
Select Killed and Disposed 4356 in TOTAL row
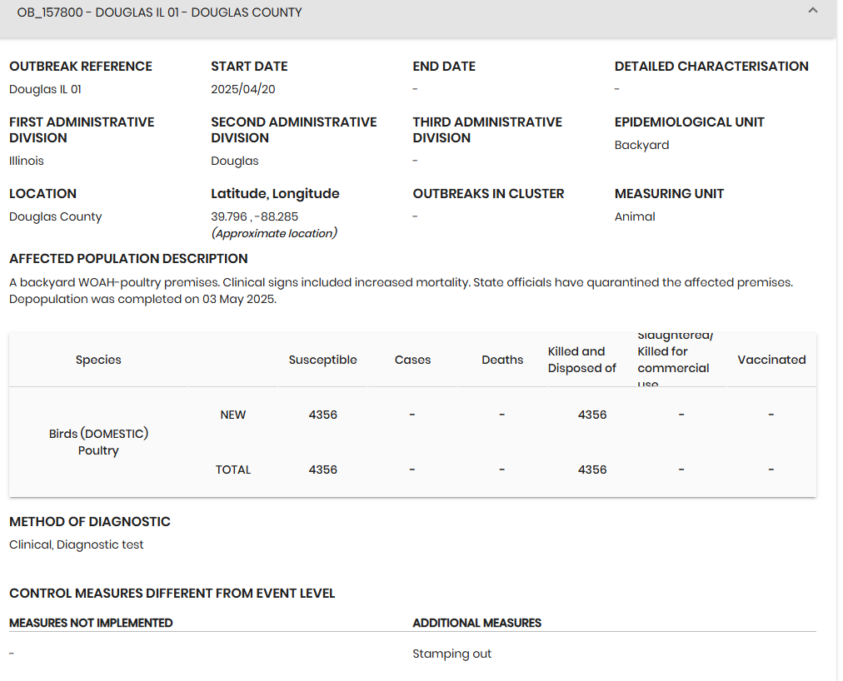[x=592, y=470]
